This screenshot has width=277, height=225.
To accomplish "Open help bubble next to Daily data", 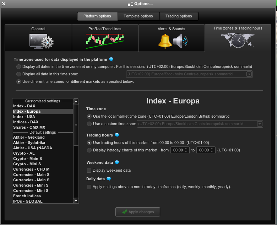I will (x=109, y=179).
